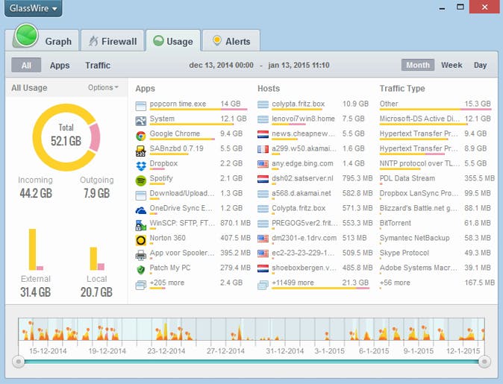Image resolution: width=503 pixels, height=384 pixels.
Task: Open the Google Chrome app entry
Action: click(x=175, y=133)
